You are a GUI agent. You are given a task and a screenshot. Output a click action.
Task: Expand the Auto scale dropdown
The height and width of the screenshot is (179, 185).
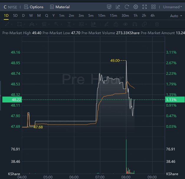point(176,16)
